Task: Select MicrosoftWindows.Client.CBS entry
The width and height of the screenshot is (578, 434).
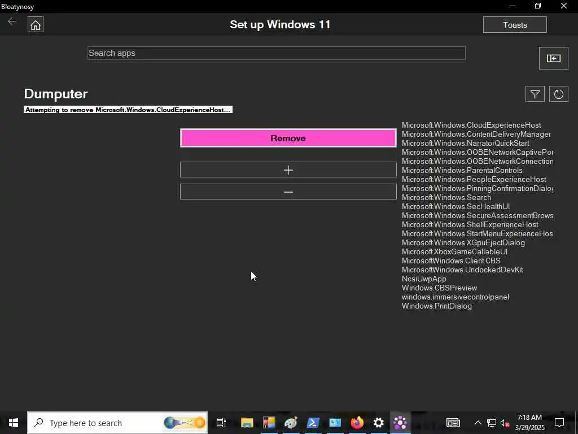Action: point(451,261)
